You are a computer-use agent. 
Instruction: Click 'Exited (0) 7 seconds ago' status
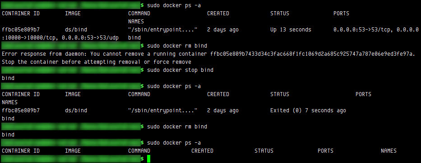pos(308,110)
